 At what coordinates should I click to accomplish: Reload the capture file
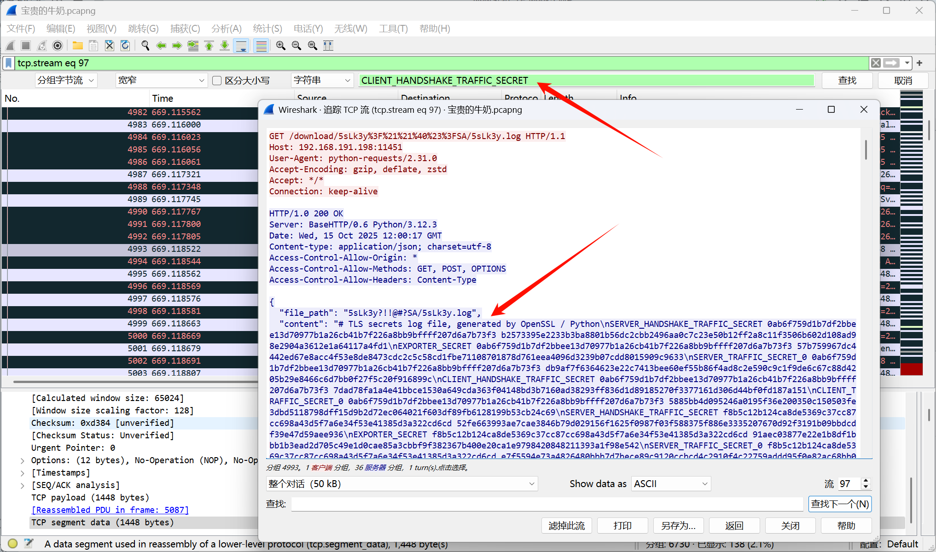tap(125, 46)
